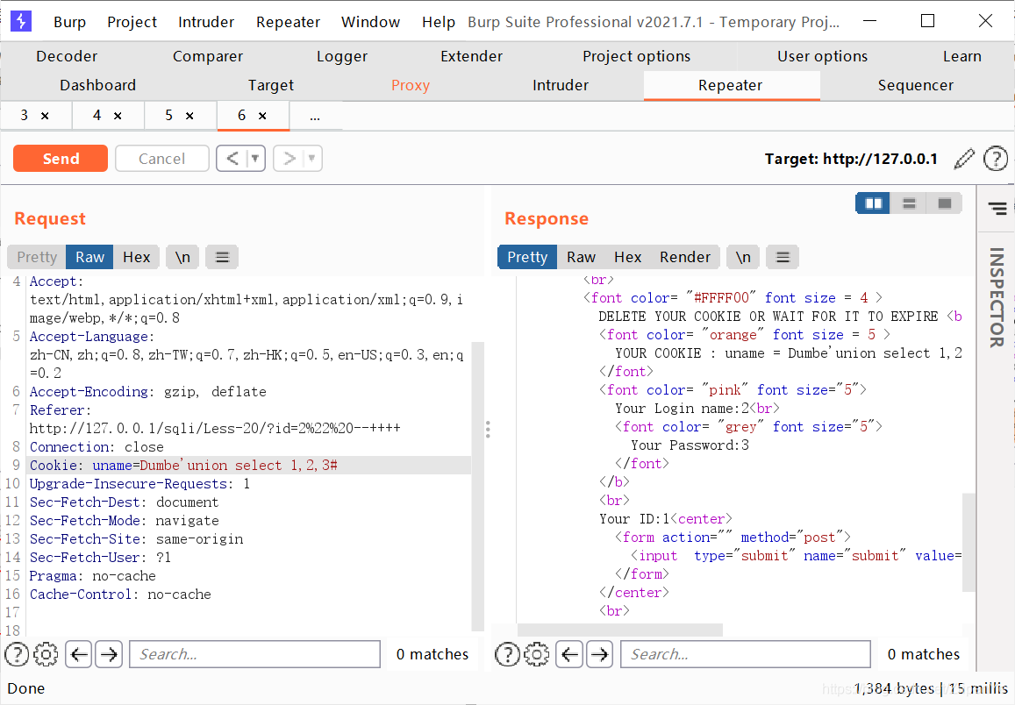Switch to the Logger tab
Image resolution: width=1015 pixels, height=705 pixels.
[x=342, y=56]
